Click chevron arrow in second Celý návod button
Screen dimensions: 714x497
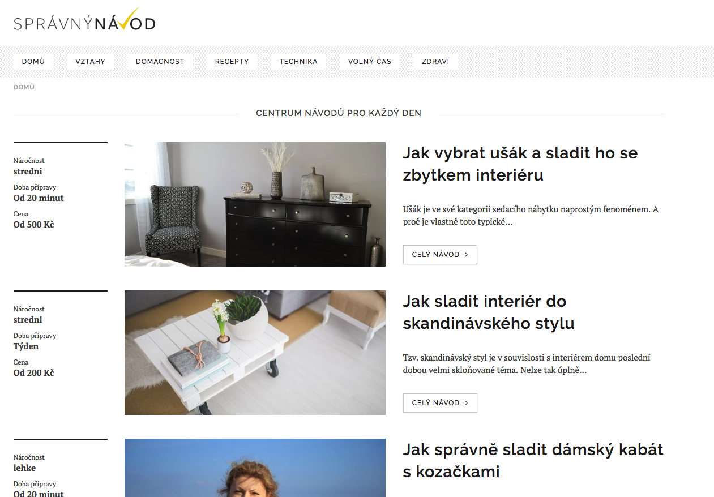click(x=467, y=403)
